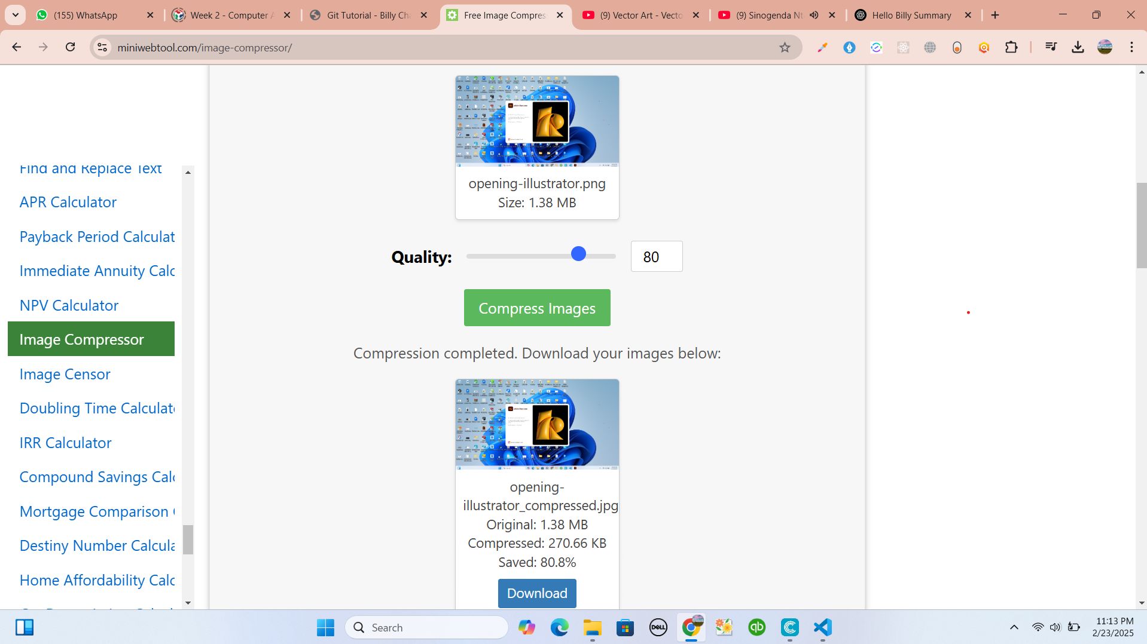
Task: Click the browser forward arrow
Action: [x=43, y=47]
